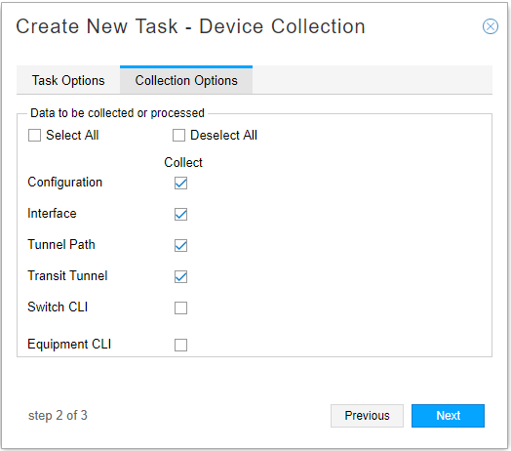Proceed with the Next button

(x=448, y=416)
